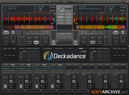Viewport: 129px width, 95px height.
Task: Toggle TRACK mode on the right deck
Action: (x=91, y=34)
